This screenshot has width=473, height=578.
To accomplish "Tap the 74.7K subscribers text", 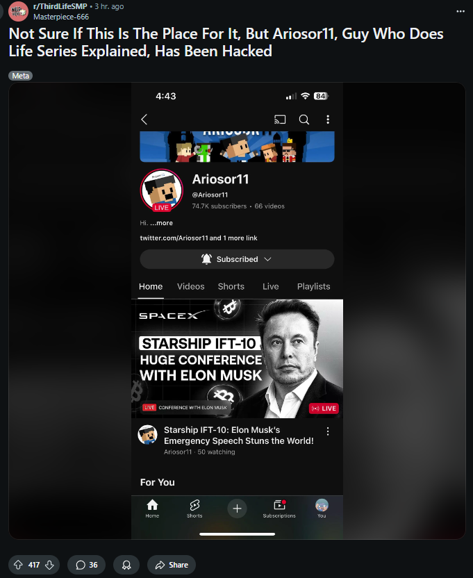I will pyautogui.click(x=219, y=206).
